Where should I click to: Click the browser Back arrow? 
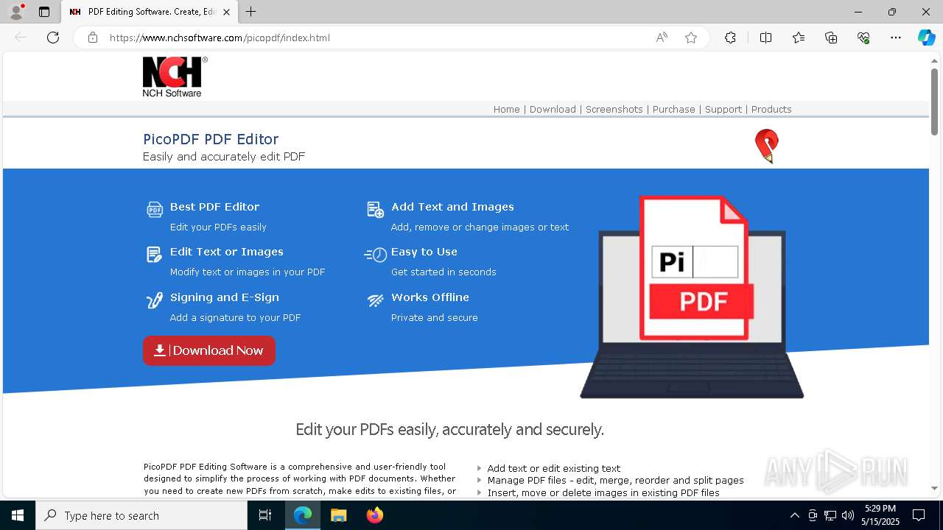[x=21, y=38]
